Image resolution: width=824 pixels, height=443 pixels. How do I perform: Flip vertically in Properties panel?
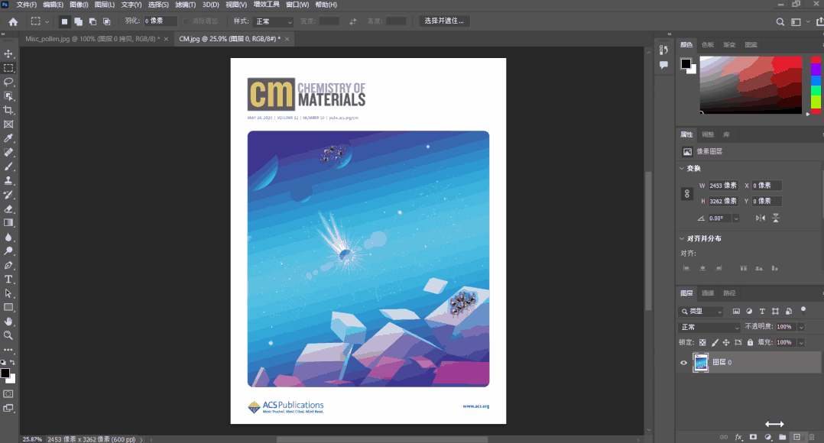[776, 218]
